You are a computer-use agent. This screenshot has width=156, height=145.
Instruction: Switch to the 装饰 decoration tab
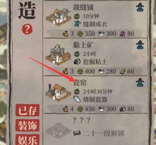tap(27, 125)
